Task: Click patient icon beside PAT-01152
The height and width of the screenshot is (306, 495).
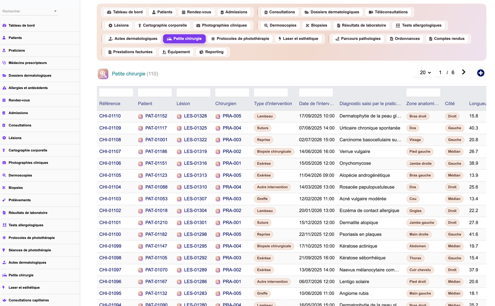Action: tap(140, 116)
